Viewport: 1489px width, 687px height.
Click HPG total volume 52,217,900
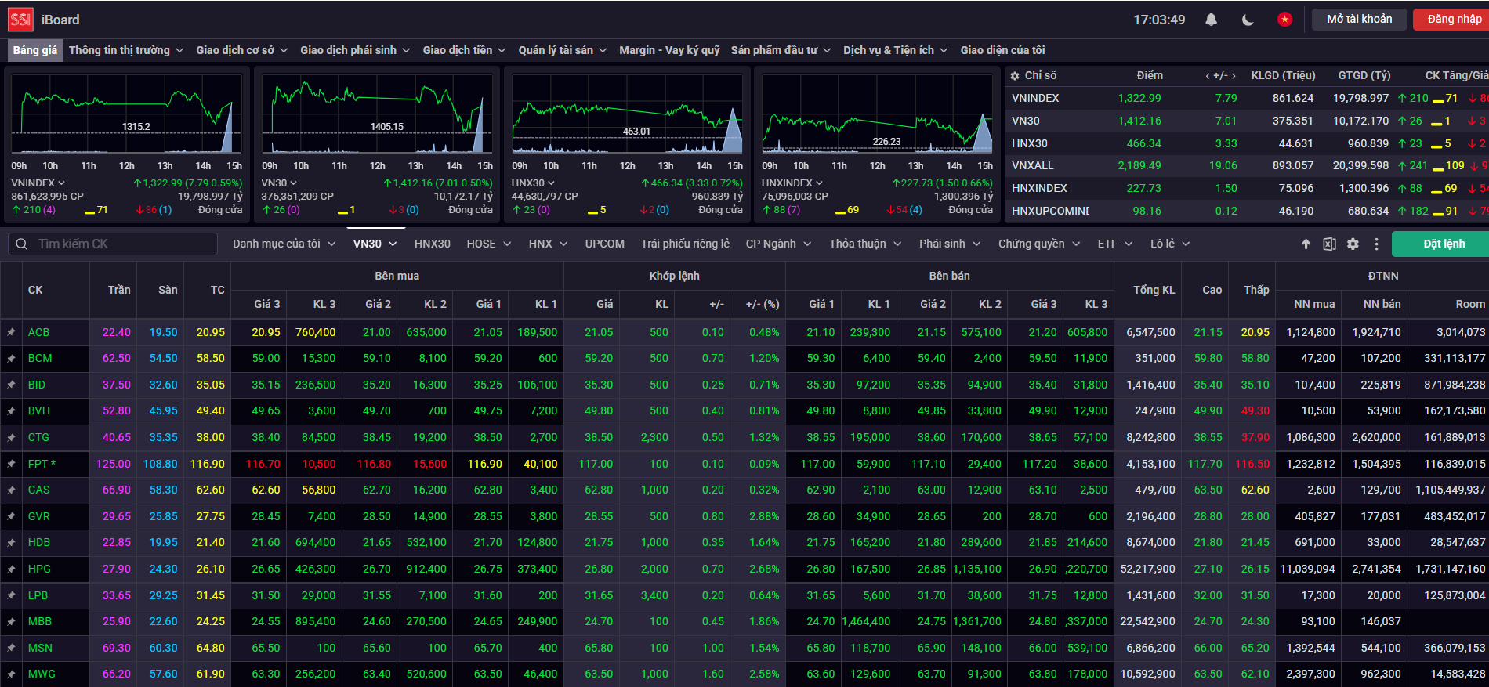pyautogui.click(x=1147, y=569)
